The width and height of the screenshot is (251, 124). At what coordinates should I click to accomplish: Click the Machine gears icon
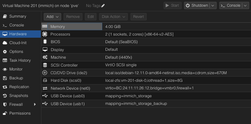point(45,57)
